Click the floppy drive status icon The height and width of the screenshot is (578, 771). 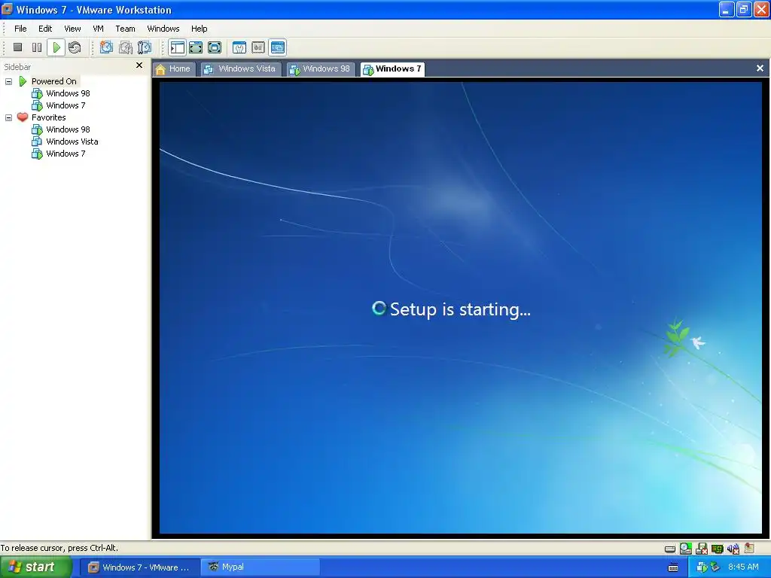pyautogui.click(x=702, y=548)
